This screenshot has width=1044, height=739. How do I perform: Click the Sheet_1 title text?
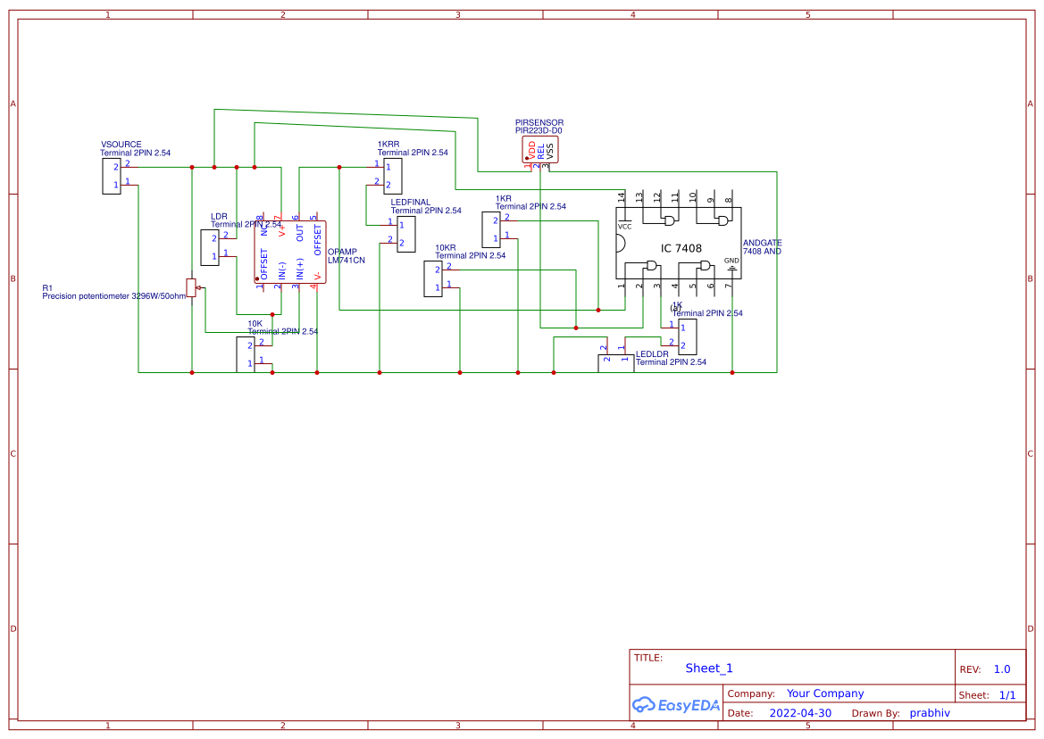[708, 668]
